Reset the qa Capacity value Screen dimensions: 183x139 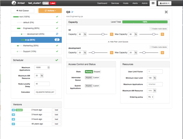(x=111, y=34)
